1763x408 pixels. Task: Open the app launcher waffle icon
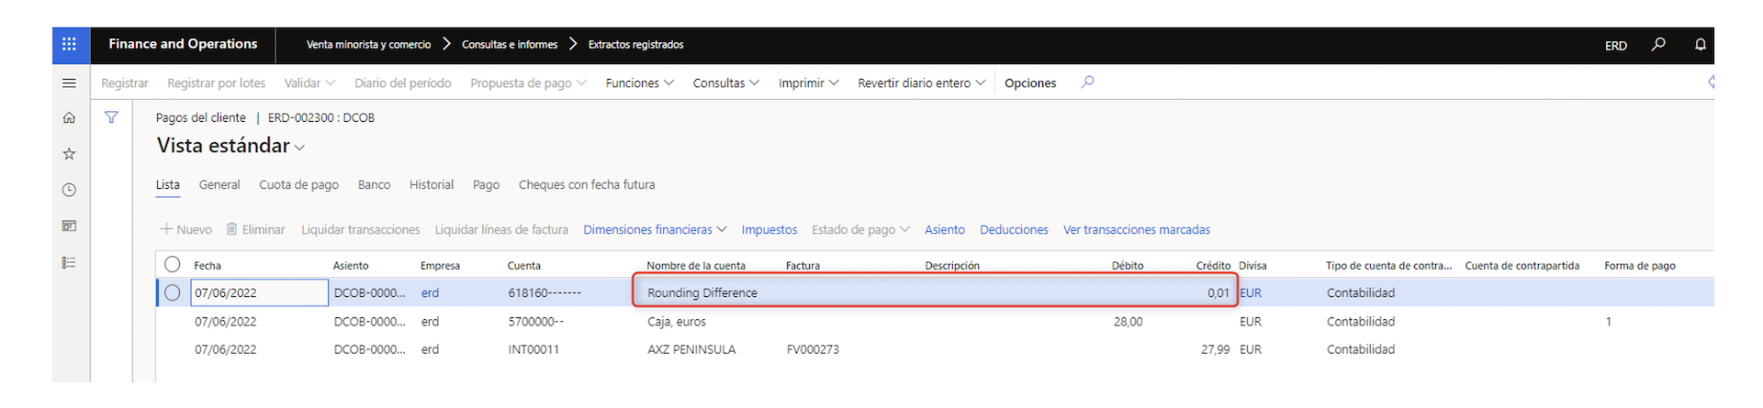coord(70,44)
